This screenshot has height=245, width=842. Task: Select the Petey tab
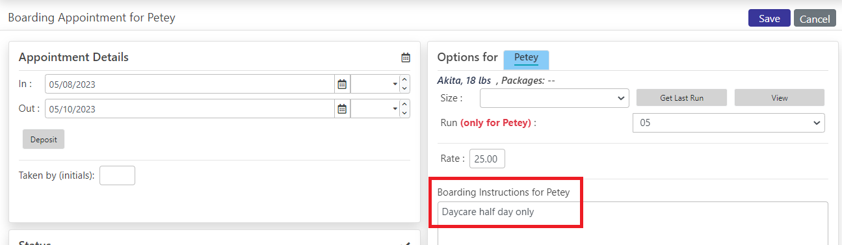[x=527, y=58]
